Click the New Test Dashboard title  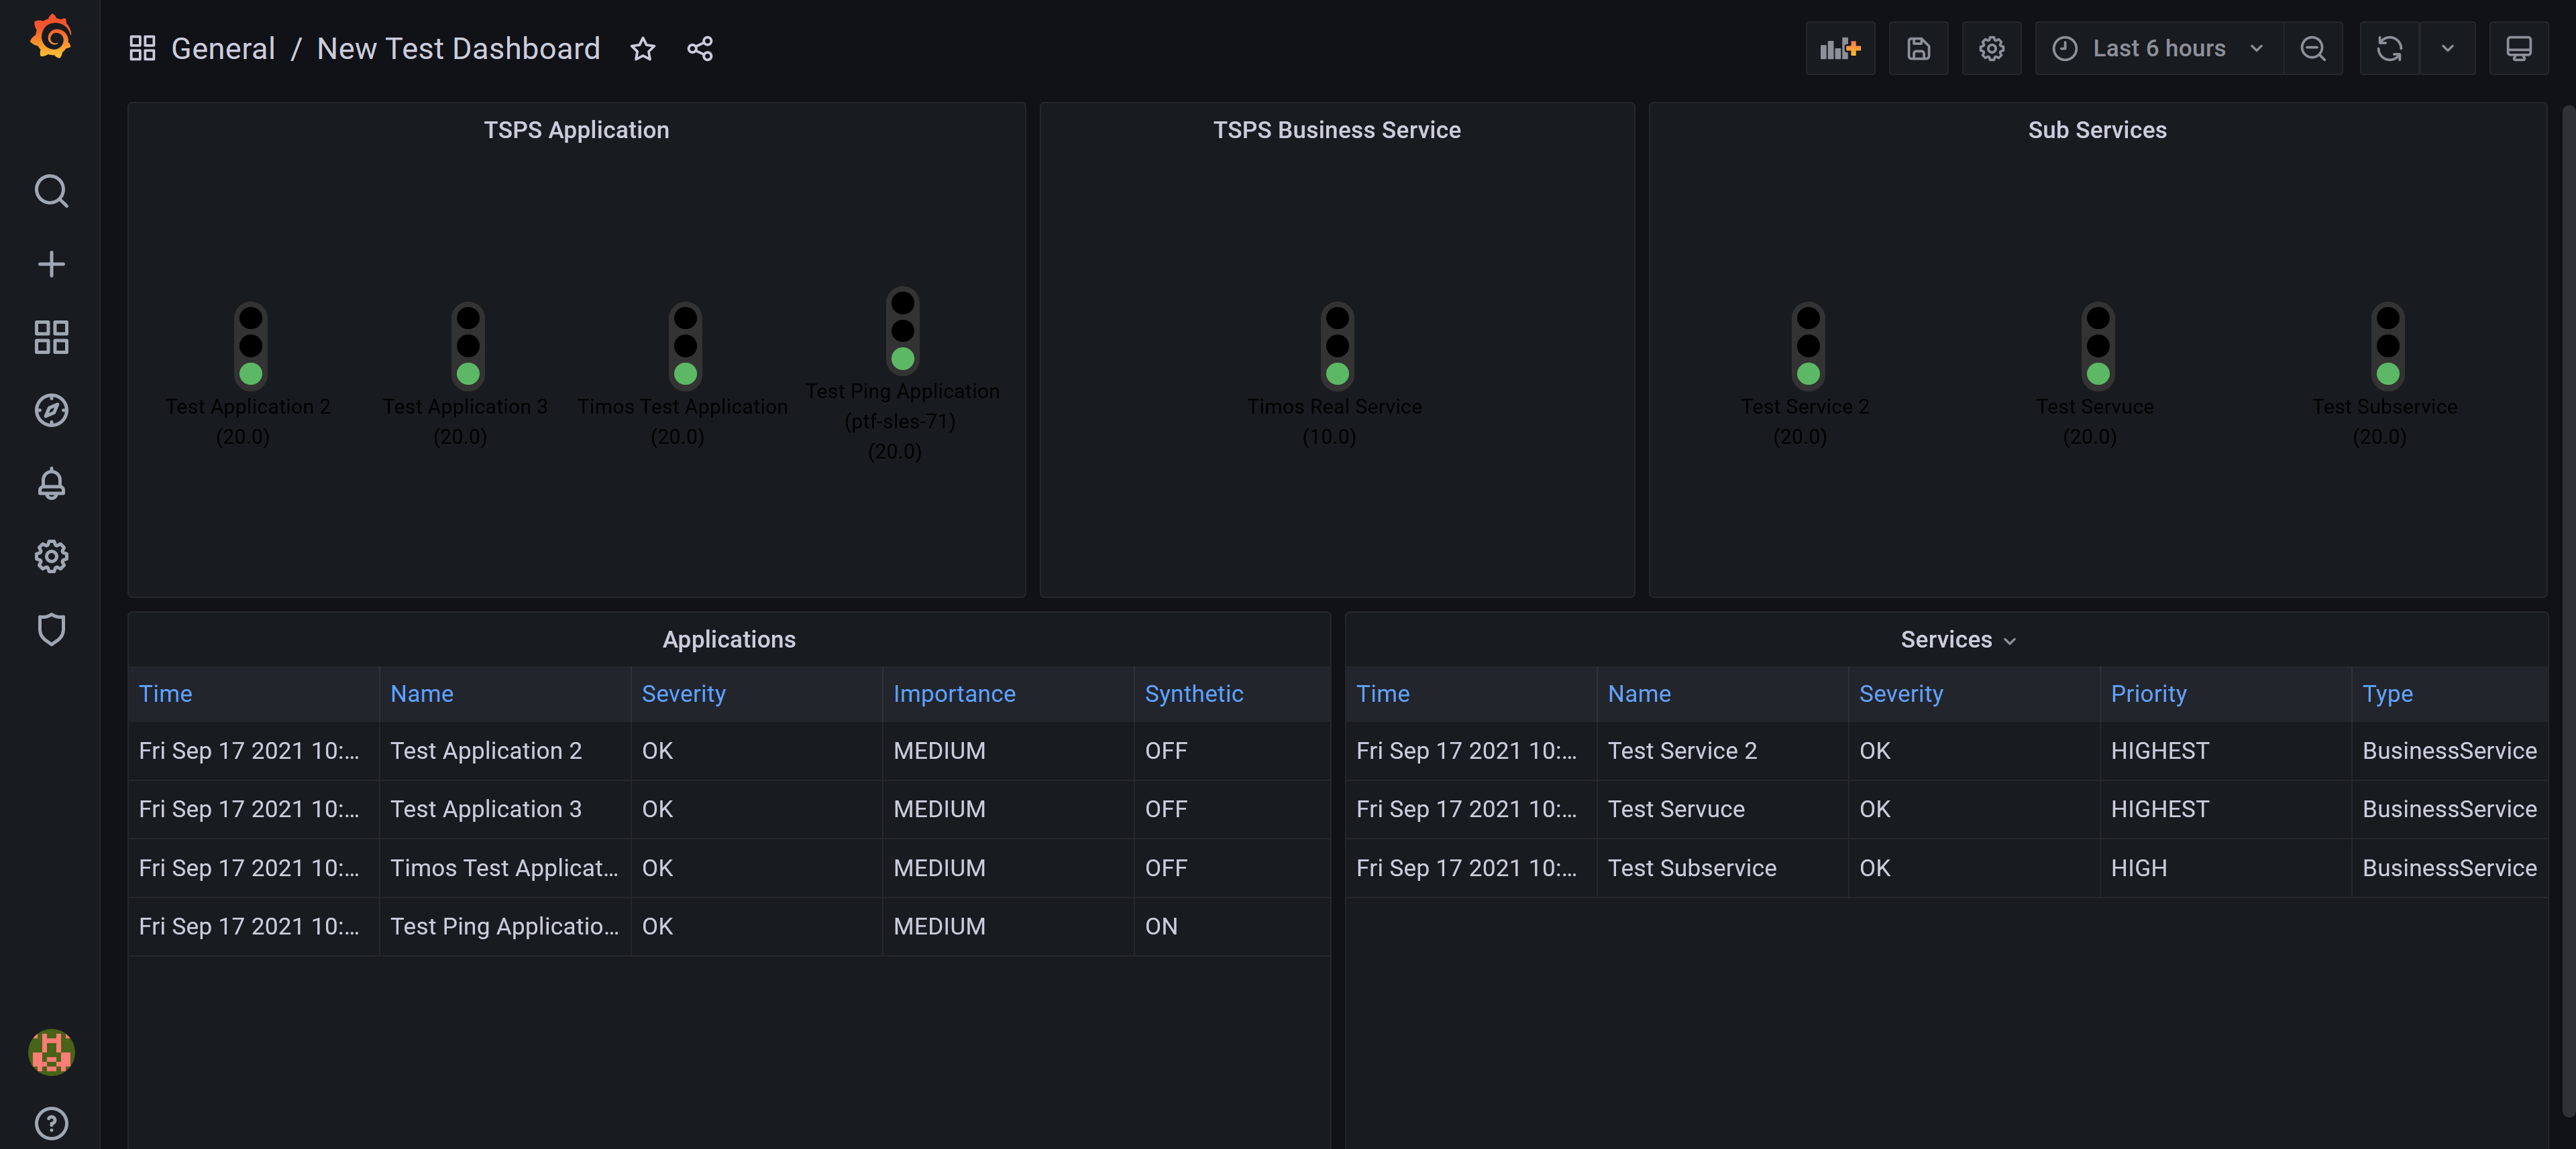click(x=458, y=48)
